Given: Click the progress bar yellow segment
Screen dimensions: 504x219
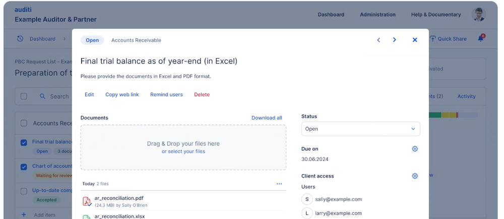Looking at the screenshot, I should [449, 115].
